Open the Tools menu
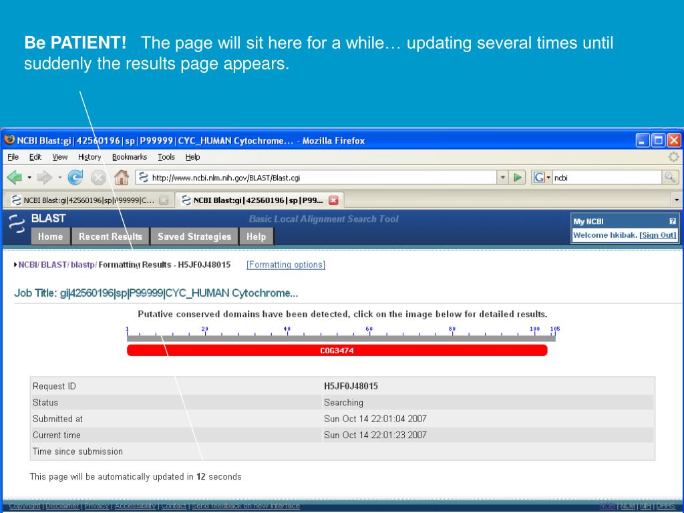 coord(166,157)
